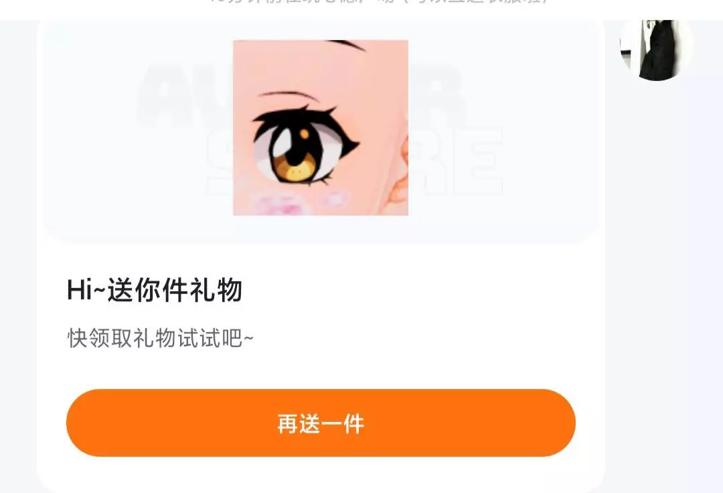This screenshot has width=723, height=493.
Task: Tap the orange 再送一件 button
Action: [321, 423]
